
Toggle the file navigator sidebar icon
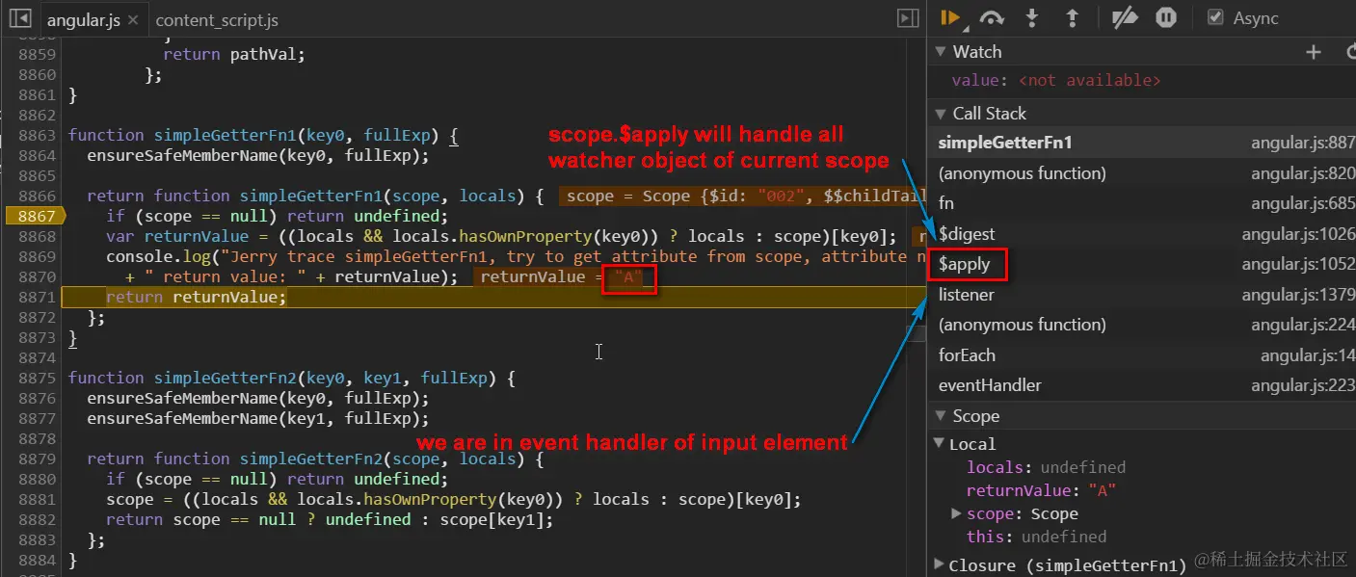pyautogui.click(x=21, y=18)
